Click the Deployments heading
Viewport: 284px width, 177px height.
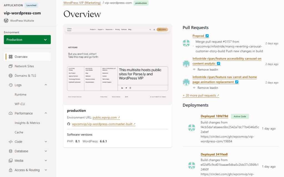(196, 105)
